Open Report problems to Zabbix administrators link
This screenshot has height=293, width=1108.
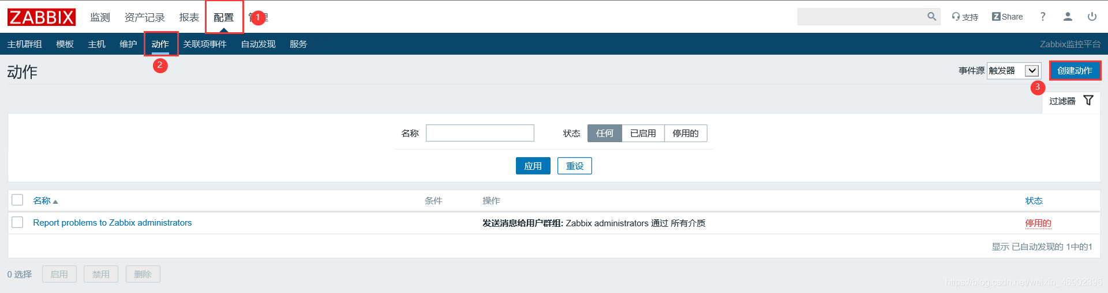113,223
